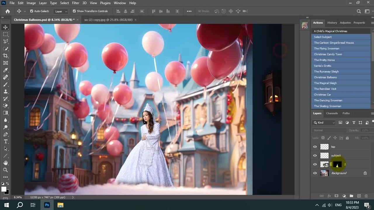The width and height of the screenshot is (374, 210).
Task: Pick the Clone Stamp tool
Action: 6,92
